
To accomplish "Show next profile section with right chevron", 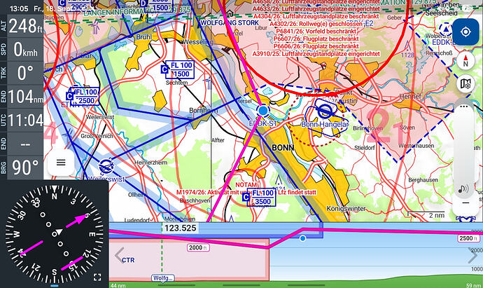I will pyautogui.click(x=472, y=255).
